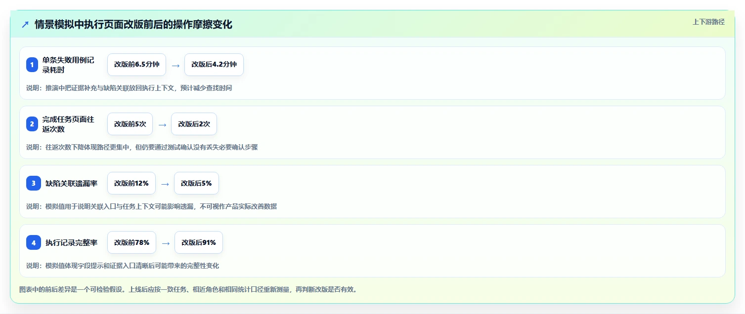
Task: Click the note starting 说明：模拟值用于说明关联入口
Action: pos(151,206)
